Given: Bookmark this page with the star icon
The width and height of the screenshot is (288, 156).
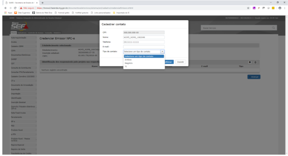Looking at the screenshot, I should (x=248, y=8).
